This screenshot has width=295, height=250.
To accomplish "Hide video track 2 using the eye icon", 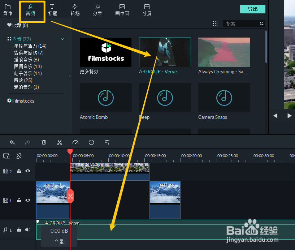I will pyautogui.click(x=28, y=171).
